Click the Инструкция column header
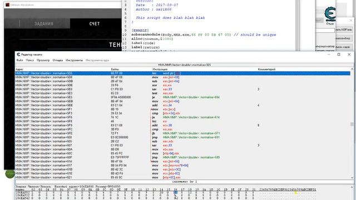The image size is (356, 200). click(x=160, y=69)
